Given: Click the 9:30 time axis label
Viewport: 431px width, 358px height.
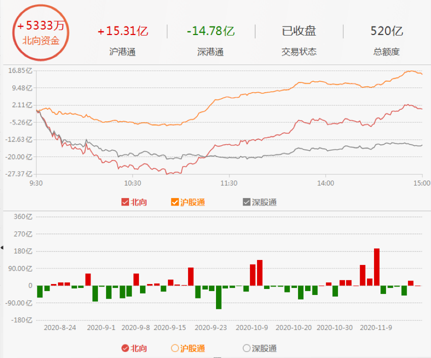Looking at the screenshot, I should click(36, 183).
